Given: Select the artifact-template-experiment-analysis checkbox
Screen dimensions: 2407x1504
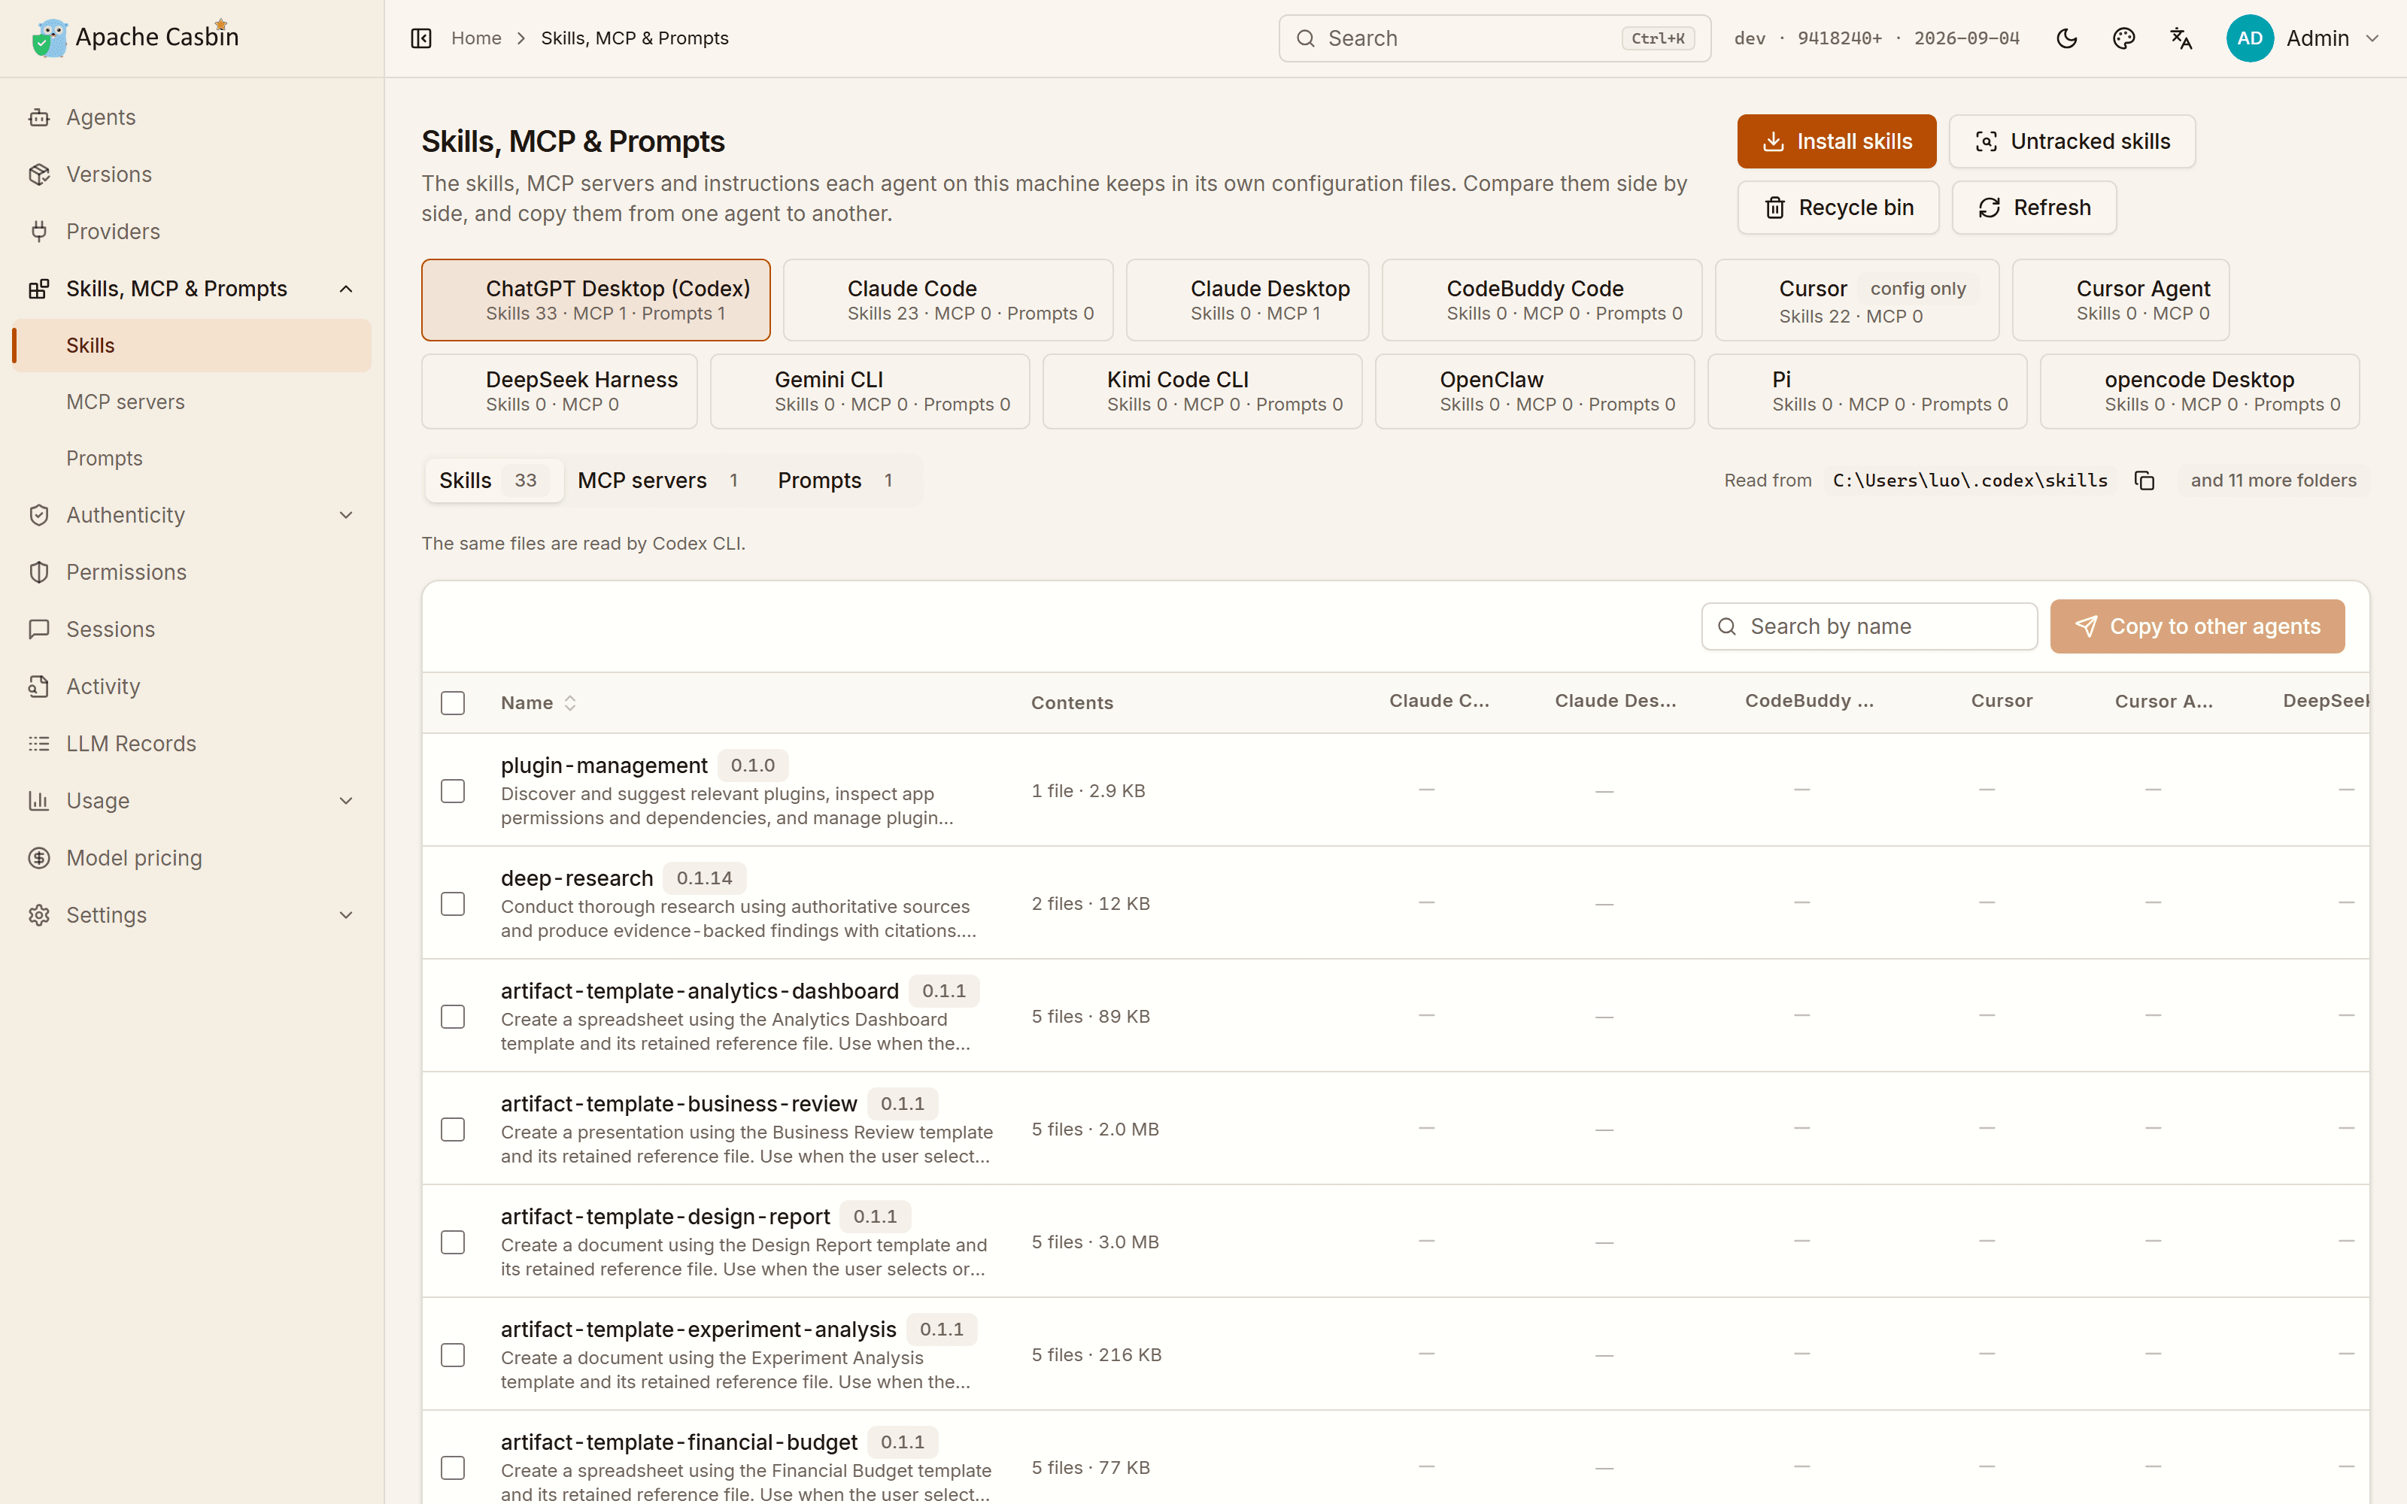Looking at the screenshot, I should (453, 1356).
